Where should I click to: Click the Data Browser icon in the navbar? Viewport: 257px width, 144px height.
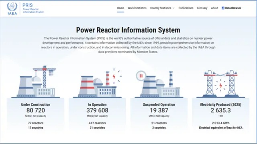tap(223, 8)
